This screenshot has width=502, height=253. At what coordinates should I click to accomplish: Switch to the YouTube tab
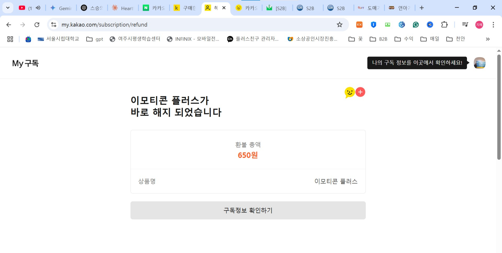click(26, 8)
